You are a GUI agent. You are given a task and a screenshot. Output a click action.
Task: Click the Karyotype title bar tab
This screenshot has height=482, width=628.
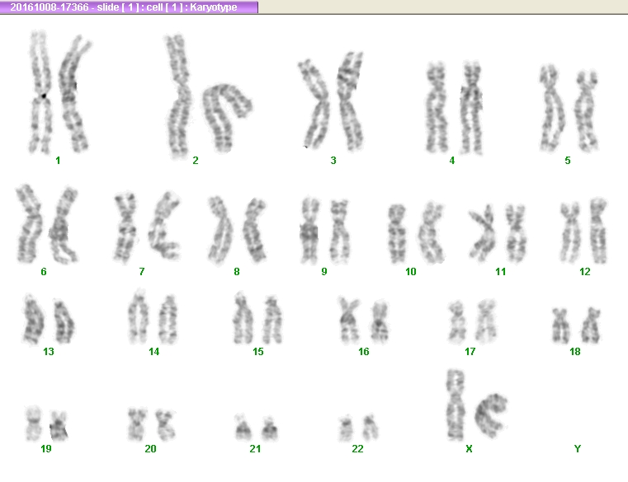(x=129, y=7)
